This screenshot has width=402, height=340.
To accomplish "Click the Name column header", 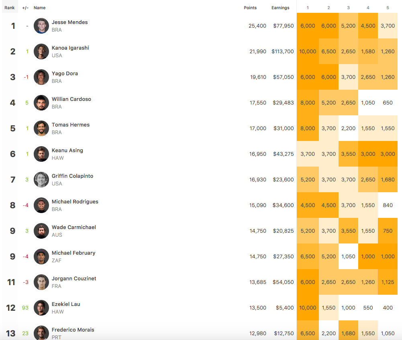I will 40,8.
